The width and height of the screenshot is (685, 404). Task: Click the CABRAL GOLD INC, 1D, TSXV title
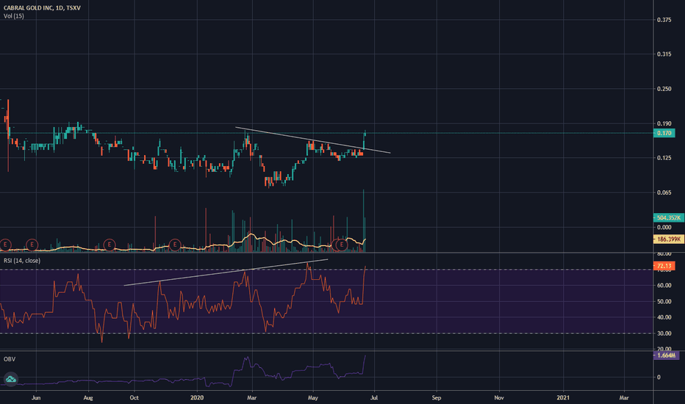coord(42,8)
